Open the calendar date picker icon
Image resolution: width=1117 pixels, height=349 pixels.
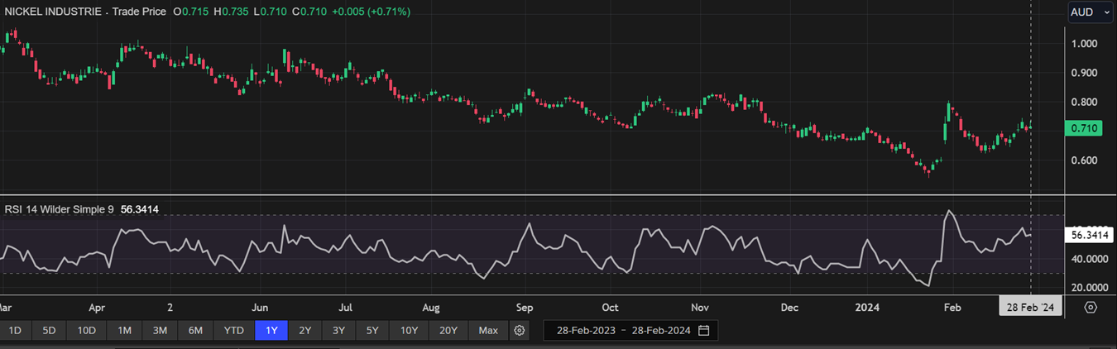pyautogui.click(x=703, y=331)
